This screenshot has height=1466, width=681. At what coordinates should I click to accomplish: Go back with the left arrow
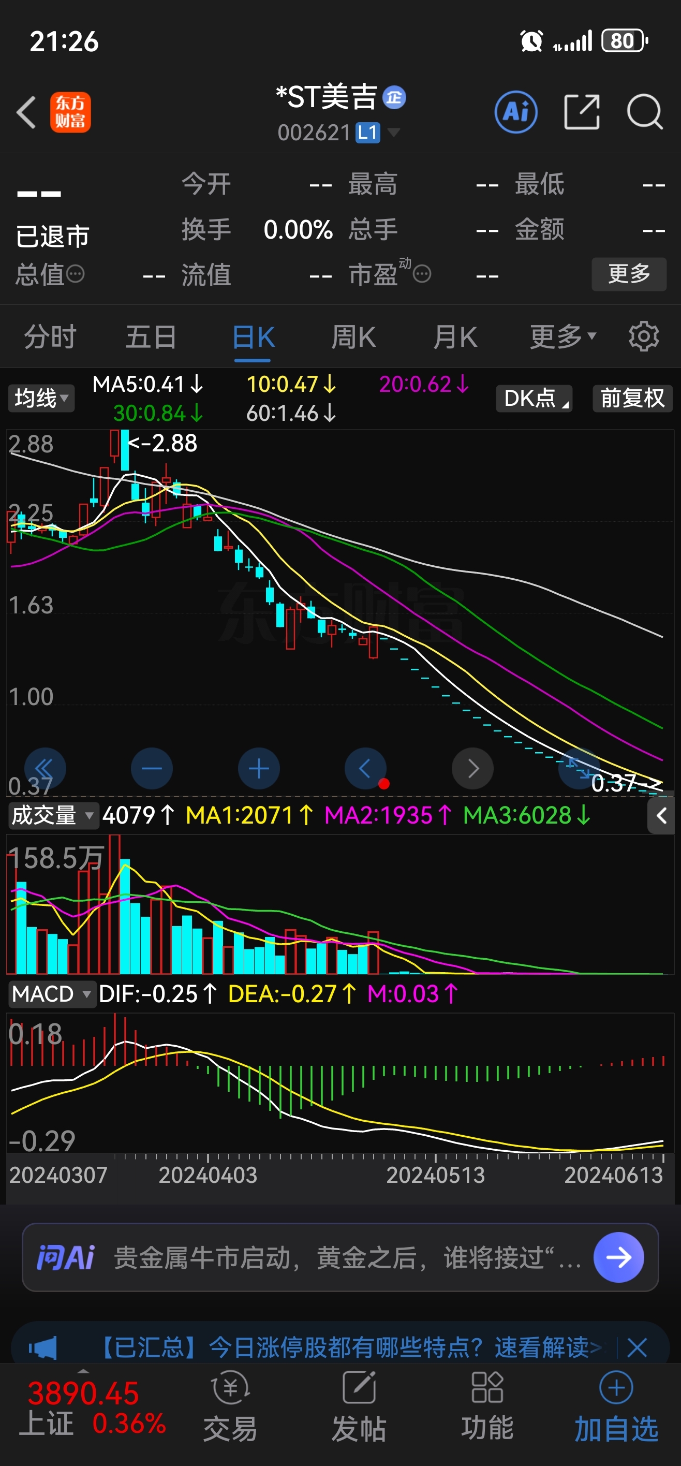26,112
